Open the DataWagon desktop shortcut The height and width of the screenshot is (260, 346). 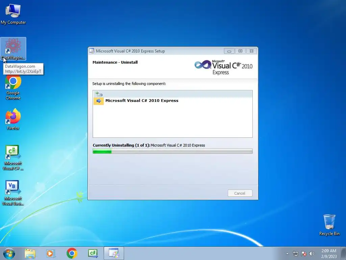click(13, 49)
